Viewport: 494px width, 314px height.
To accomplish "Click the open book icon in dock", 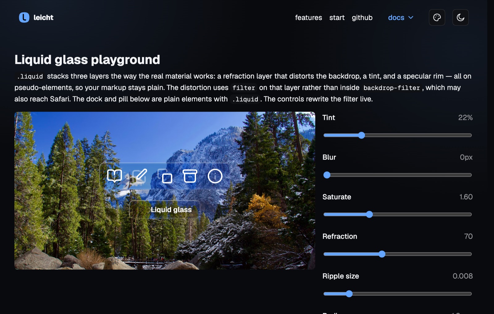I will [x=115, y=176].
